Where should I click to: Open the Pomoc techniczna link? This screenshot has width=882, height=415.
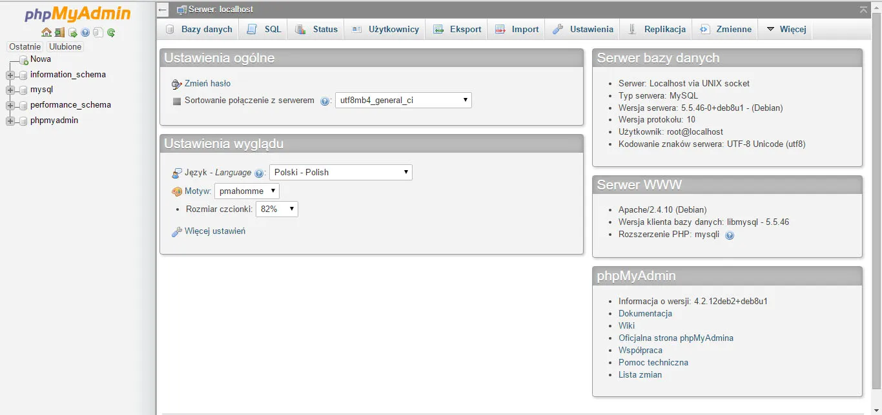click(x=653, y=363)
